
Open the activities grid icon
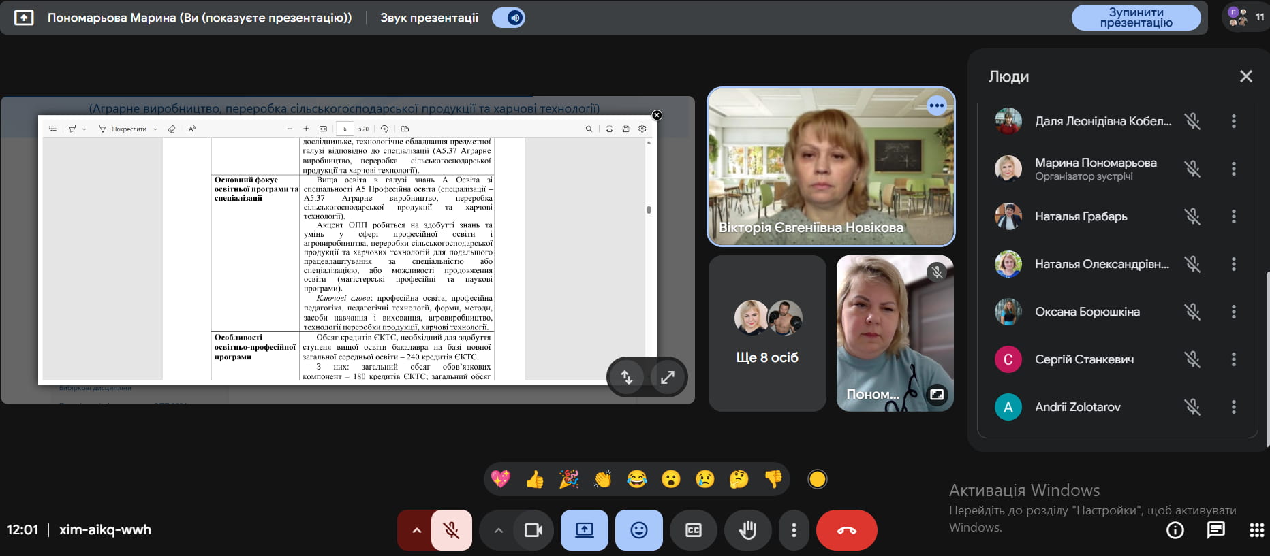pos(1256,530)
